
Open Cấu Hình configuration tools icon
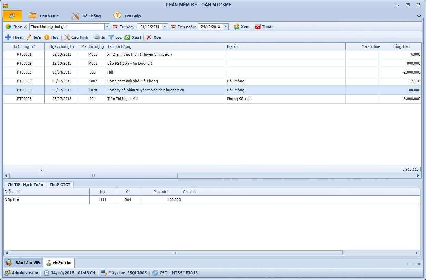pyautogui.click(x=67, y=37)
